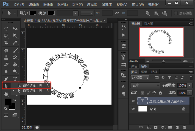This screenshot has width=195, height=131.
Task: Open path operations in options bar
Action: coord(148,13)
